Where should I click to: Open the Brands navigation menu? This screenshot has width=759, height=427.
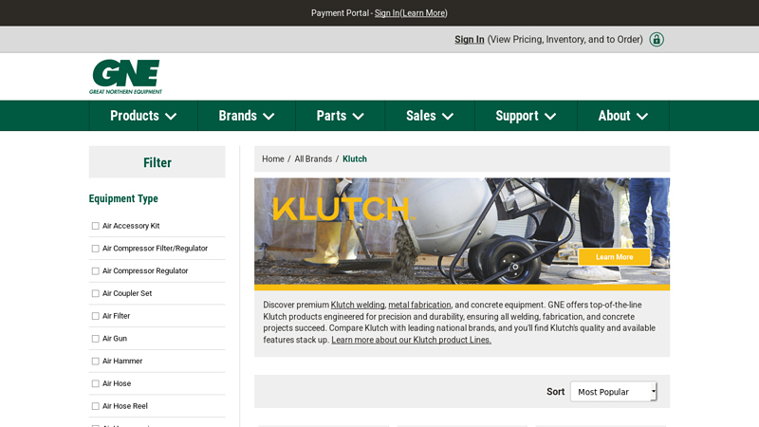pos(247,116)
